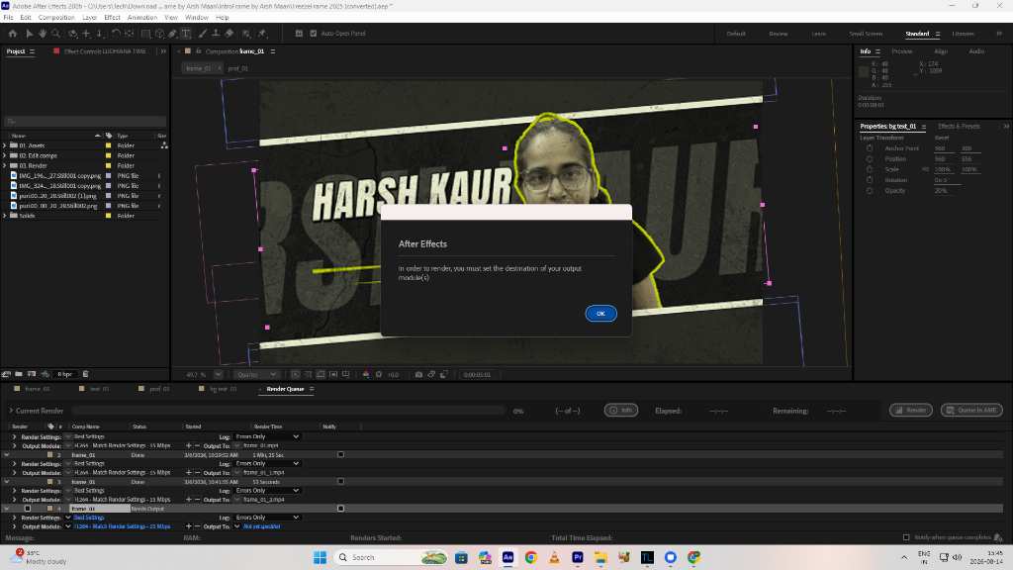The height and width of the screenshot is (570, 1013).
Task: Expand the Current Render section
Action: (x=11, y=411)
